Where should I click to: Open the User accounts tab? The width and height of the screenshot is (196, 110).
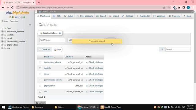85,16
